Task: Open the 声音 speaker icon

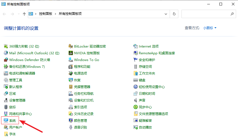Action: click(136, 100)
